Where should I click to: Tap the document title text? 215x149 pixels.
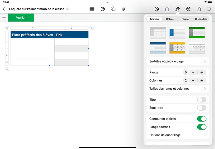[37, 9]
